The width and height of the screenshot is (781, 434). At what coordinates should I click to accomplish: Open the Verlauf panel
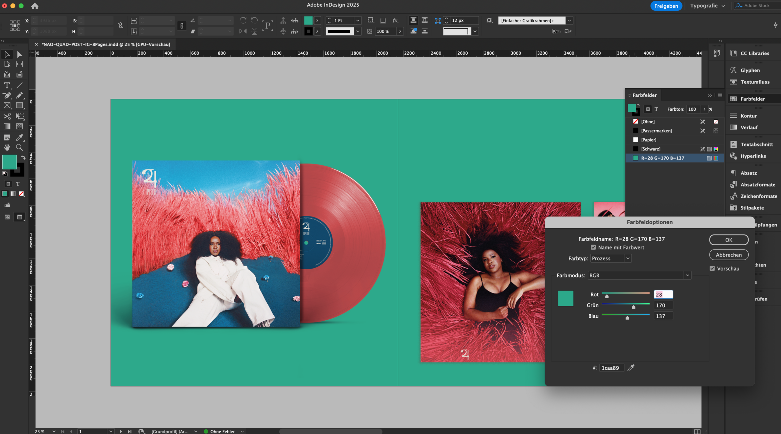pos(749,127)
